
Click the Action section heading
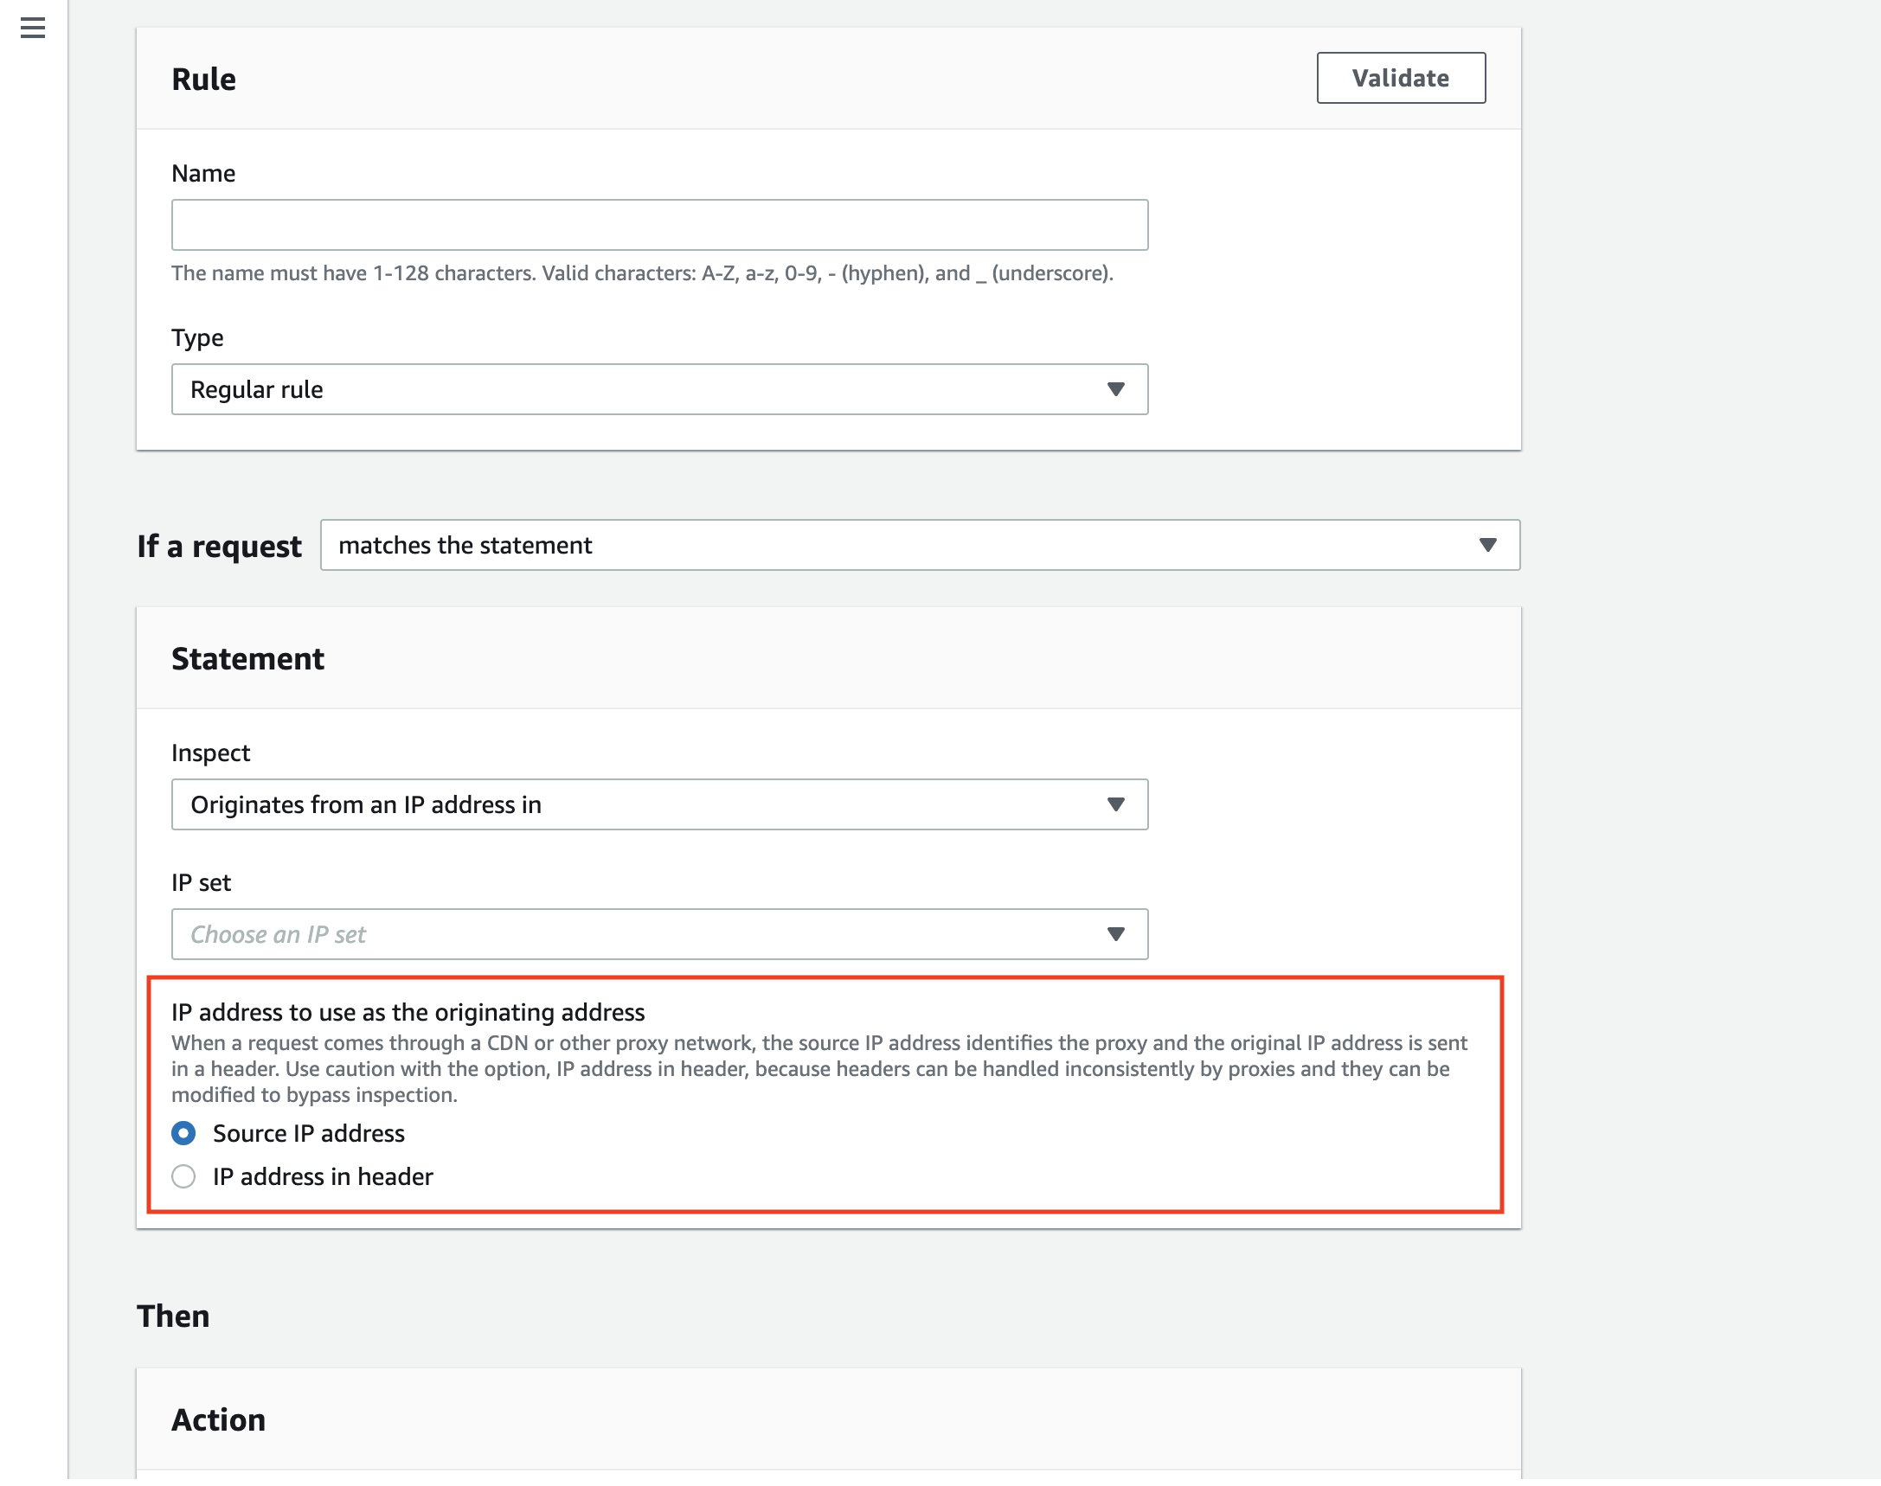click(219, 1419)
